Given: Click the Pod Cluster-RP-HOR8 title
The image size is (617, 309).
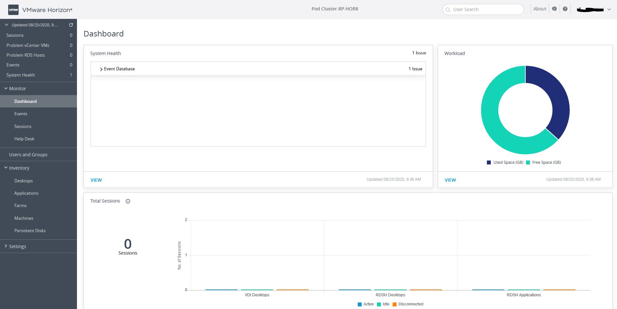Looking at the screenshot, I should (x=335, y=9).
